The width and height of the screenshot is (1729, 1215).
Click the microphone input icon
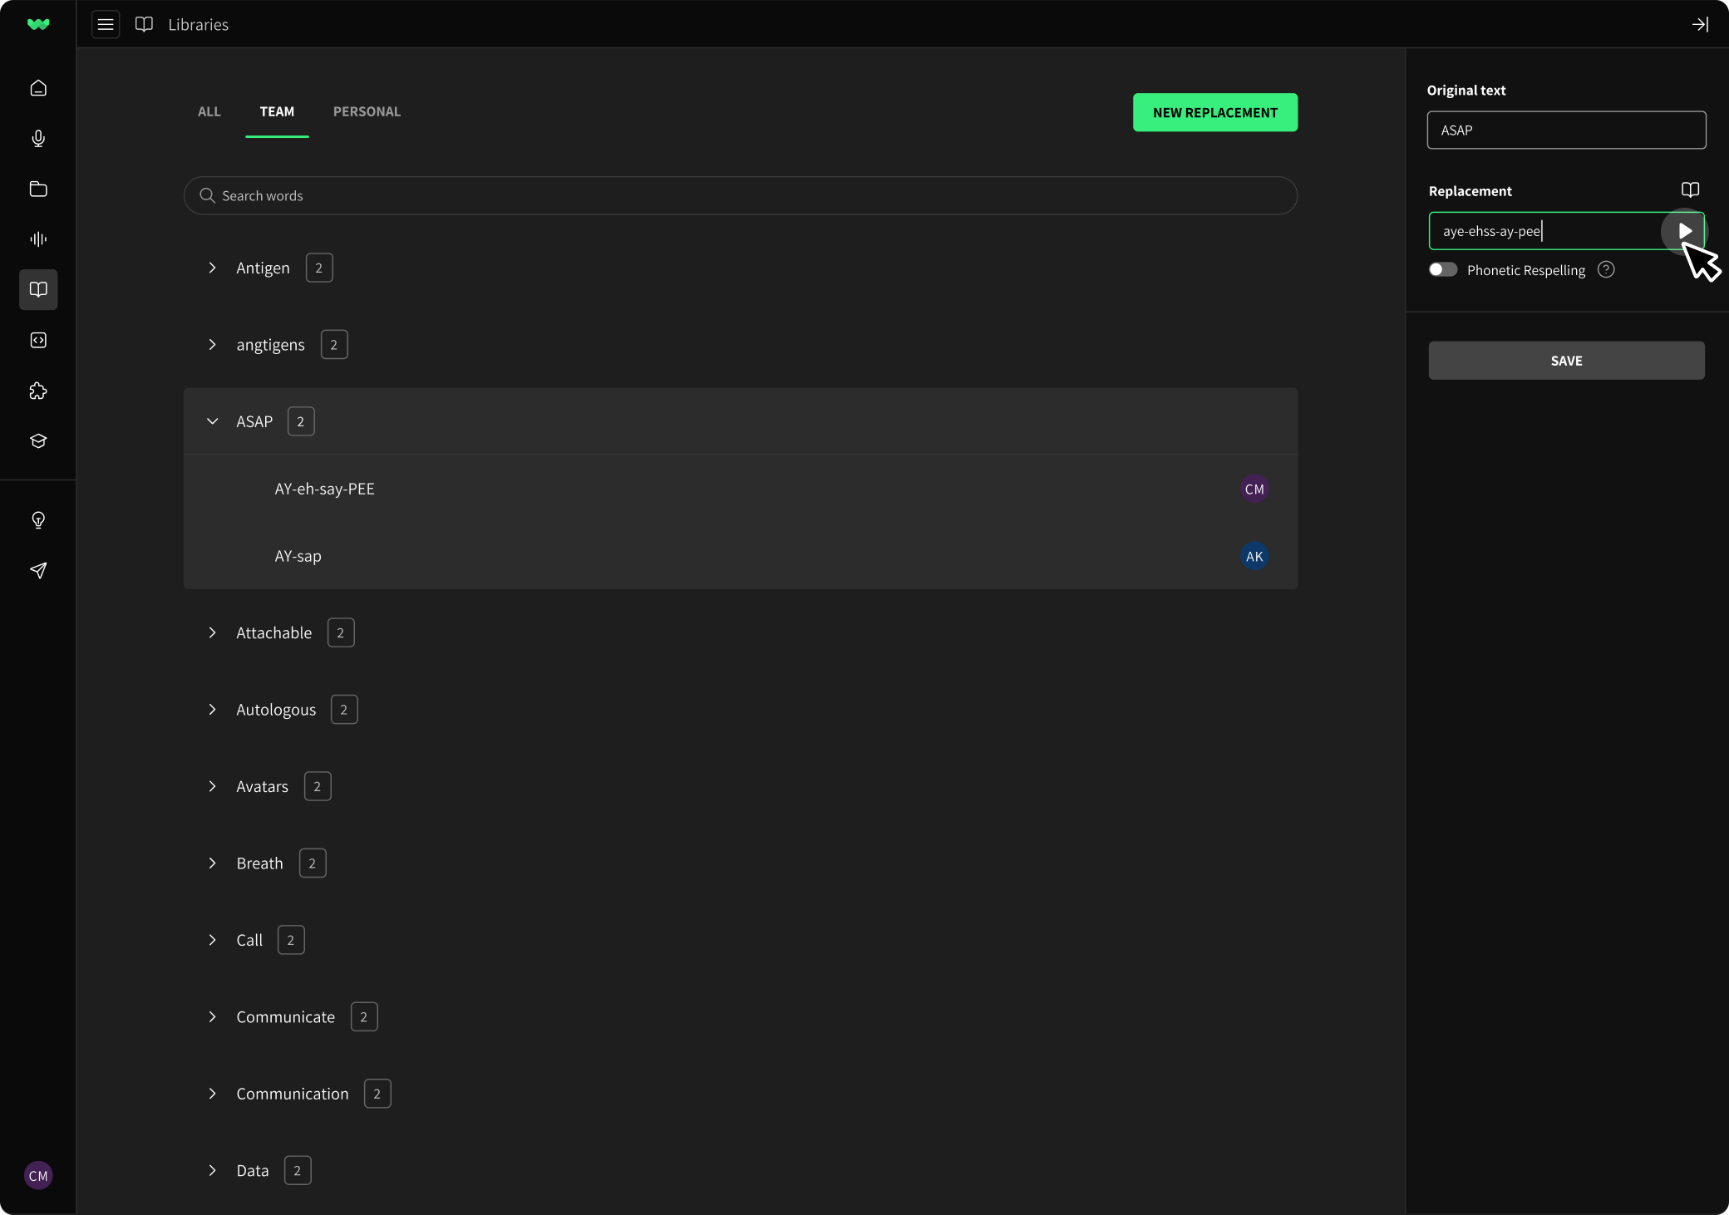(38, 140)
